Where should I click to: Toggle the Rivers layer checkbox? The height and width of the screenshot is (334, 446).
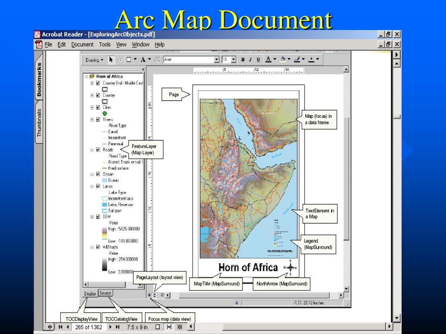pyautogui.click(x=98, y=120)
